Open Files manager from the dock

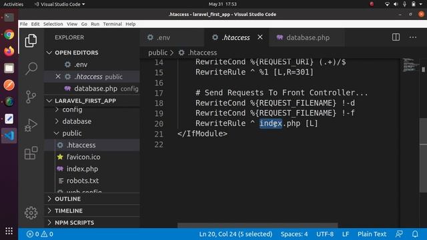pyautogui.click(x=9, y=68)
